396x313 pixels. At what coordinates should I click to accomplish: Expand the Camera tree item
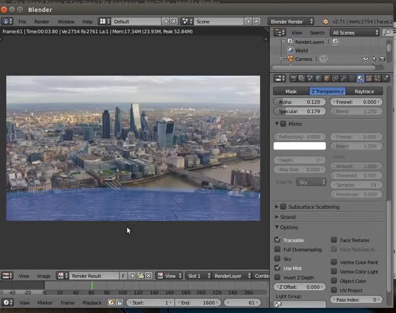pyautogui.click(x=282, y=59)
